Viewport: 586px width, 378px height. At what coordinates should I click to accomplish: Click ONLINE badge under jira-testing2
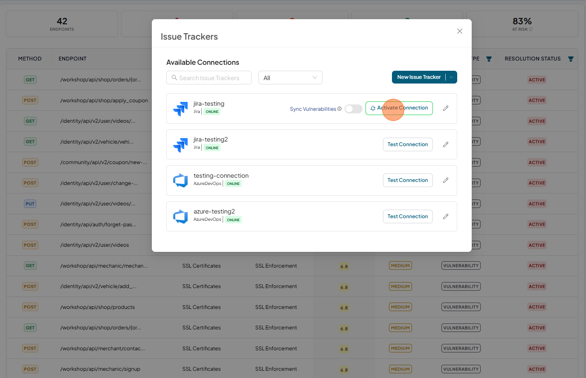[212, 148]
